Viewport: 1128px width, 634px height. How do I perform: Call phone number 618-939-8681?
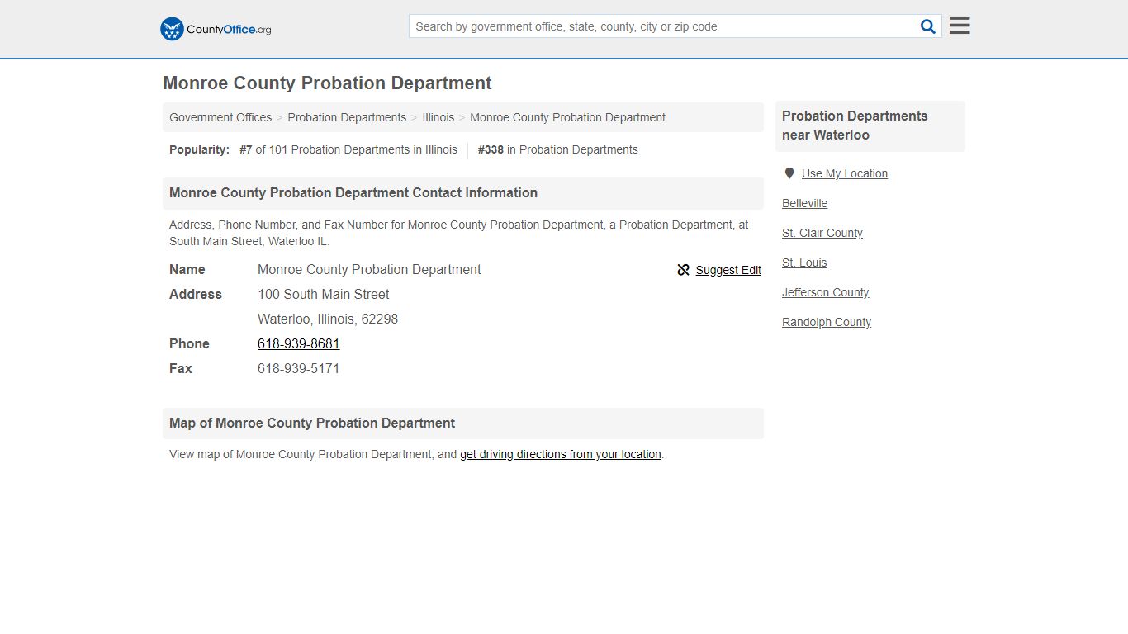[x=299, y=343]
